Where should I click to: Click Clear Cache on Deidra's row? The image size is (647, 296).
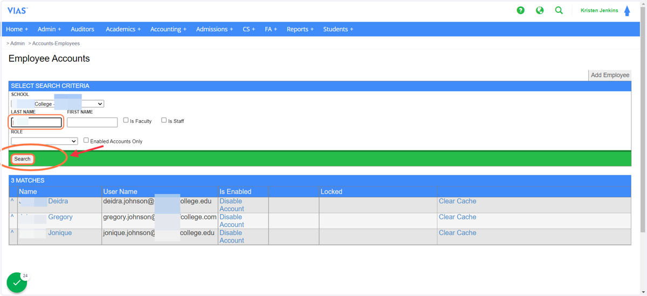click(x=457, y=201)
